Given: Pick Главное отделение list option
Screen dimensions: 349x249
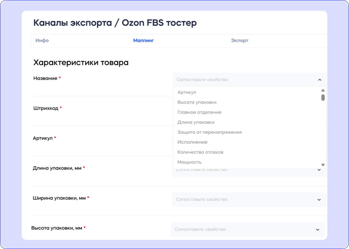Looking at the screenshot, I should pyautogui.click(x=199, y=112).
